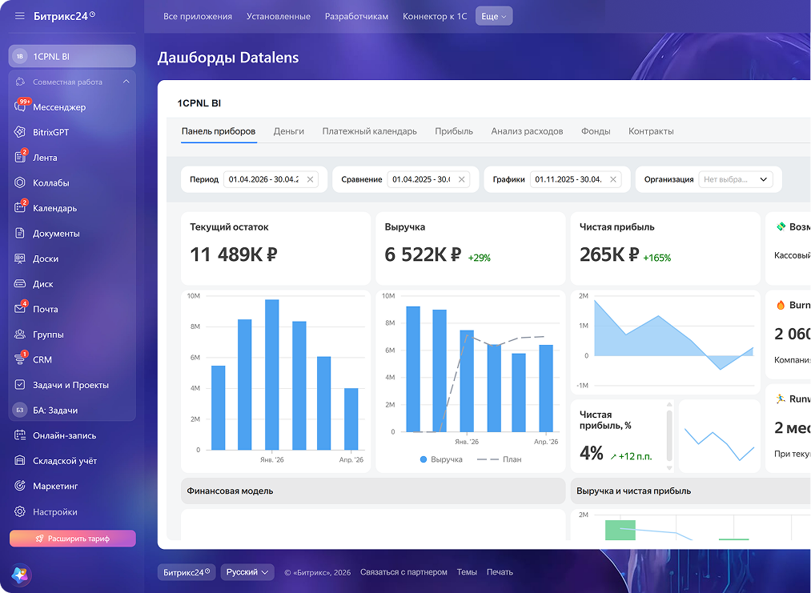Expand the Еще menu in the top bar
This screenshot has height=593, width=811.
494,16
